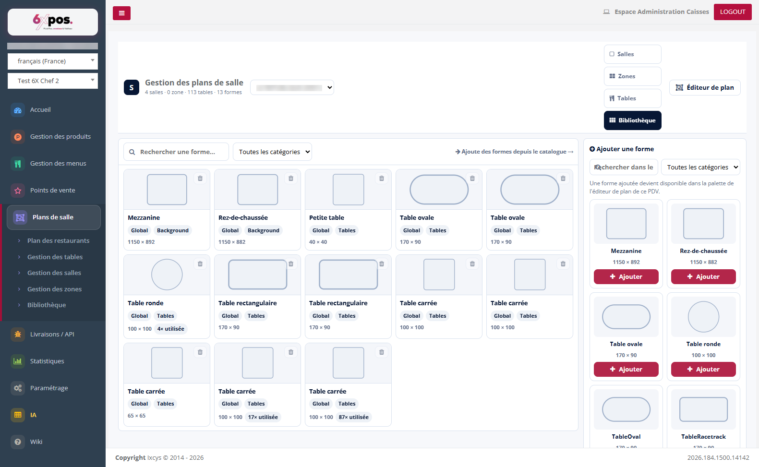Open Bibliothèque in sidebar submenu

tap(47, 305)
